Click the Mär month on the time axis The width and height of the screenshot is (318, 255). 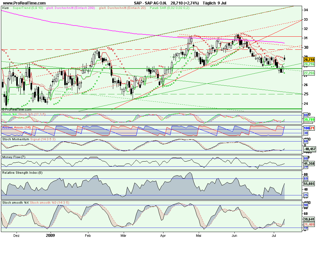point(123,236)
